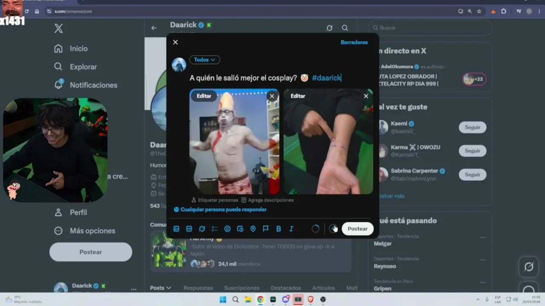This screenshot has width=545, height=306.
Task: Go back with the profile arrow
Action: coord(154,28)
